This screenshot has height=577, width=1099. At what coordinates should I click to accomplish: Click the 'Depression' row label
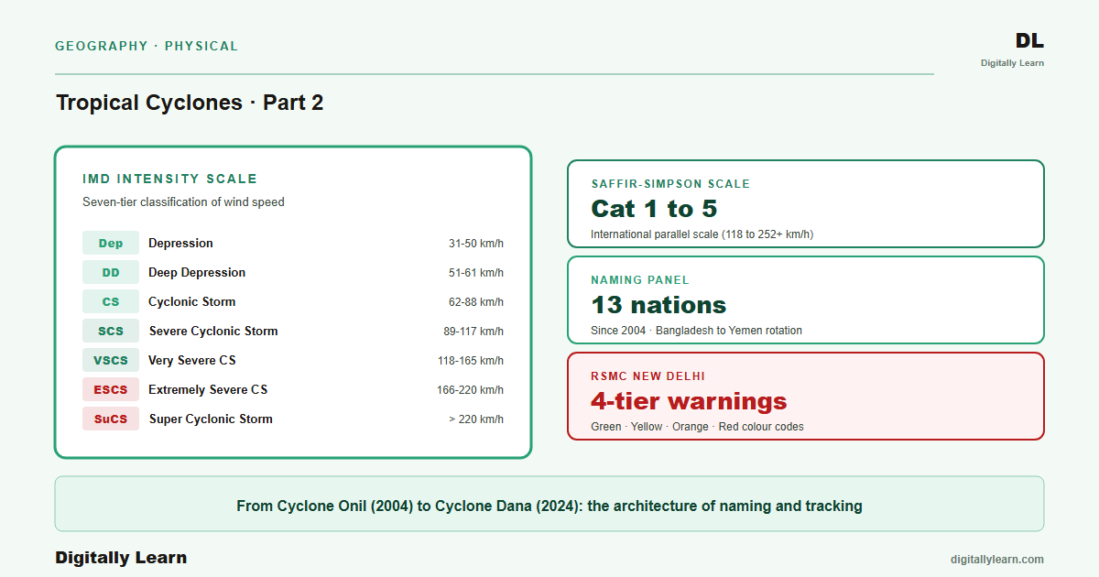coord(180,243)
